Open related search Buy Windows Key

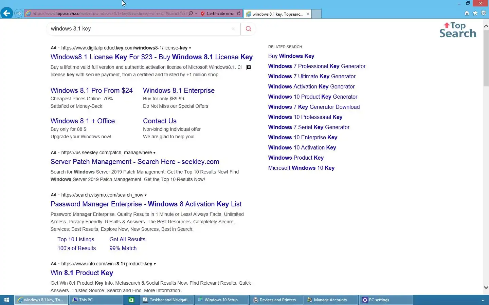pos(291,56)
